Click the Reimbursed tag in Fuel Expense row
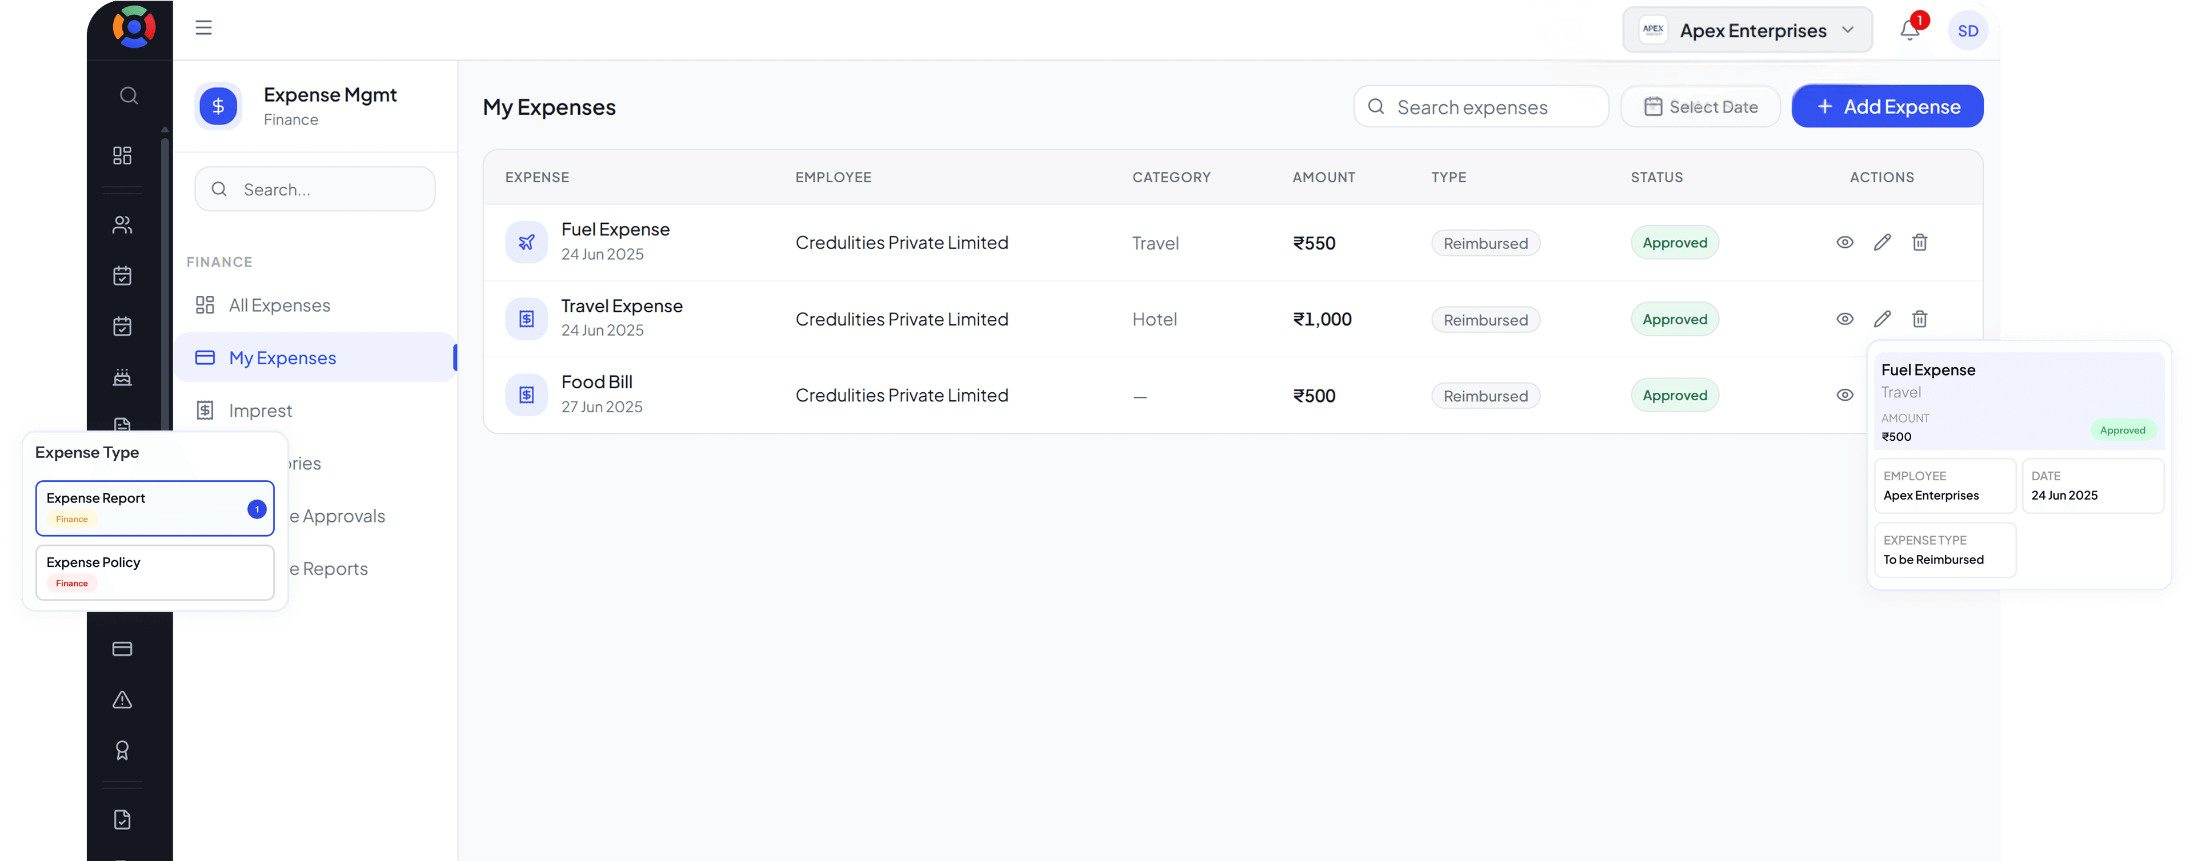2194x861 pixels. click(x=1486, y=243)
